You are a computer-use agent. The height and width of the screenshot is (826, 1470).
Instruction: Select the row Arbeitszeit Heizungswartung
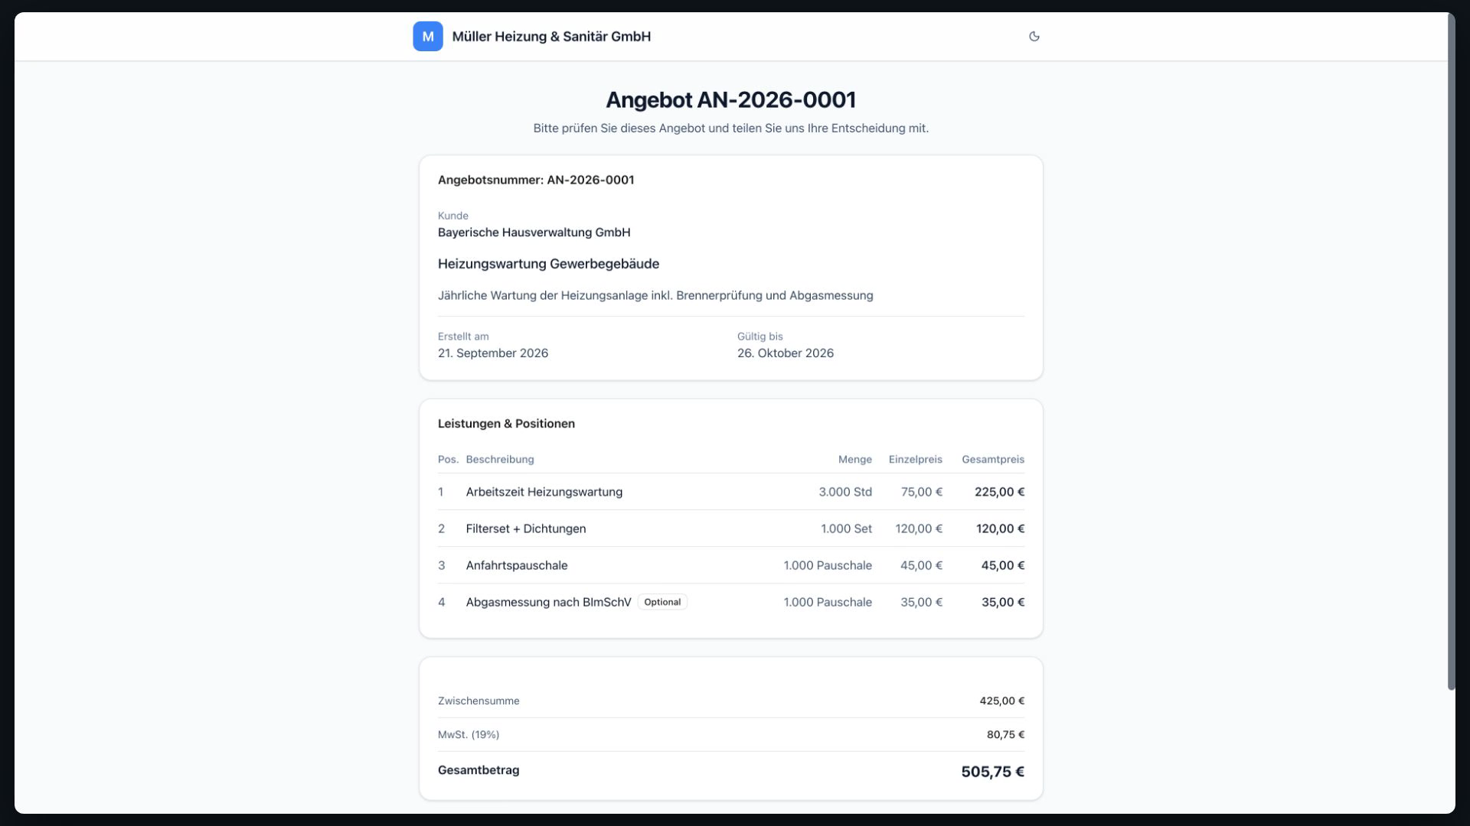coord(731,492)
